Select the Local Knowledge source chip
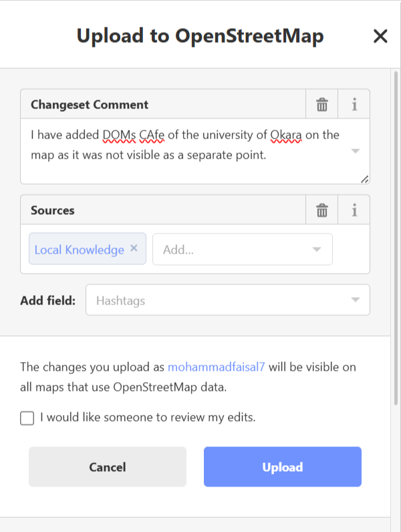Image resolution: width=401 pixels, height=532 pixels. (x=80, y=250)
